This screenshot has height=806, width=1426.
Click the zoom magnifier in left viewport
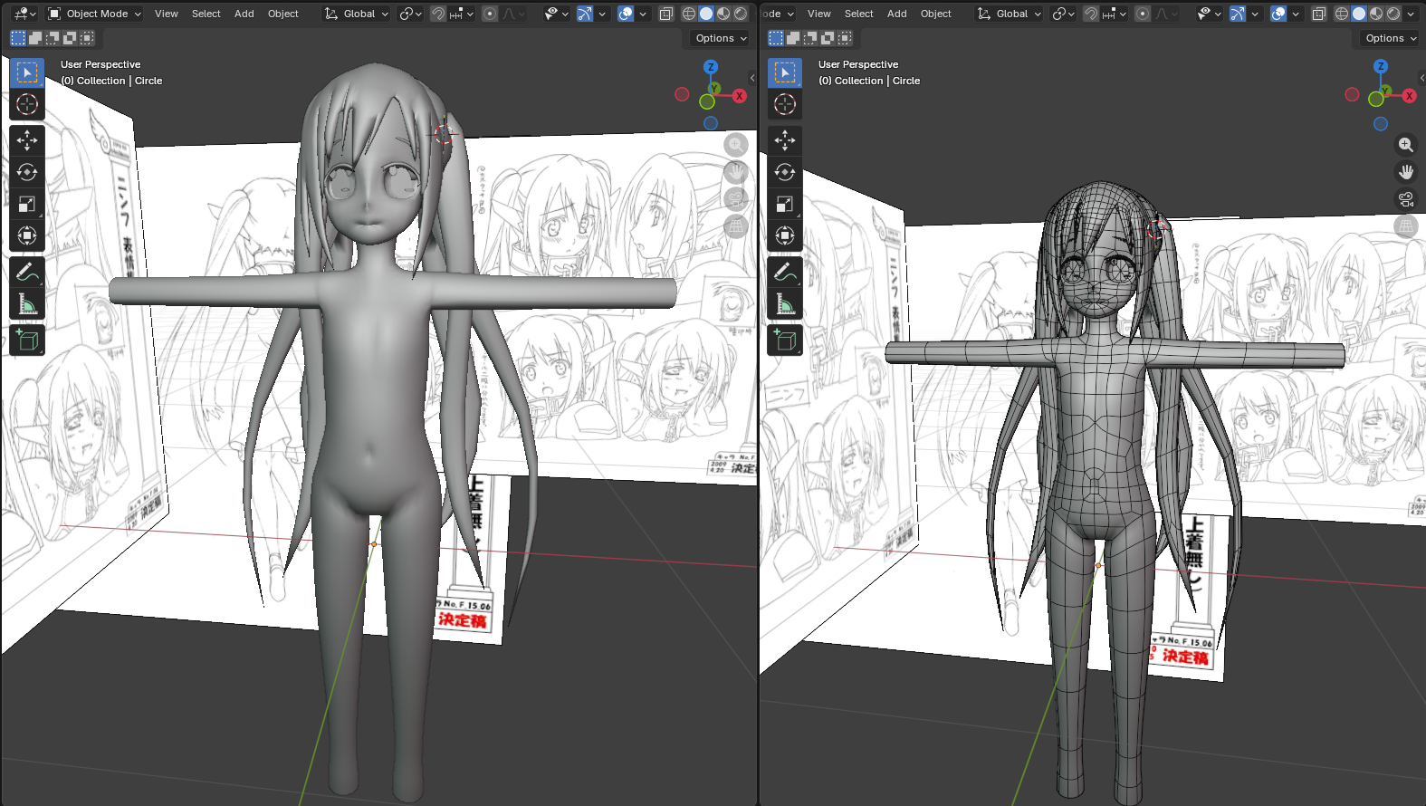point(736,145)
